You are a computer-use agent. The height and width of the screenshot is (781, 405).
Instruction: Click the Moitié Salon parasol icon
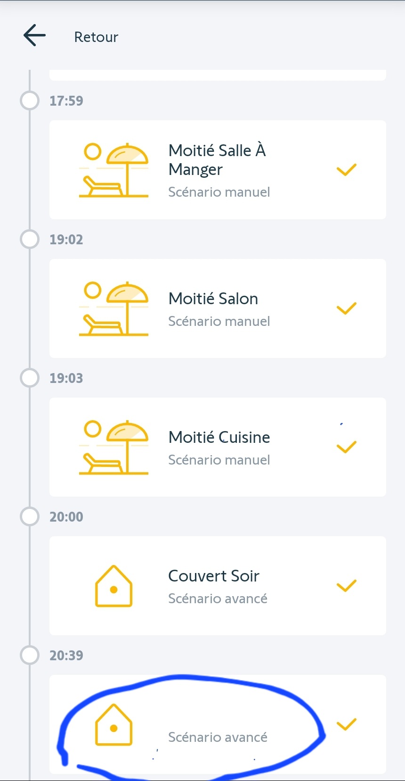click(x=113, y=308)
